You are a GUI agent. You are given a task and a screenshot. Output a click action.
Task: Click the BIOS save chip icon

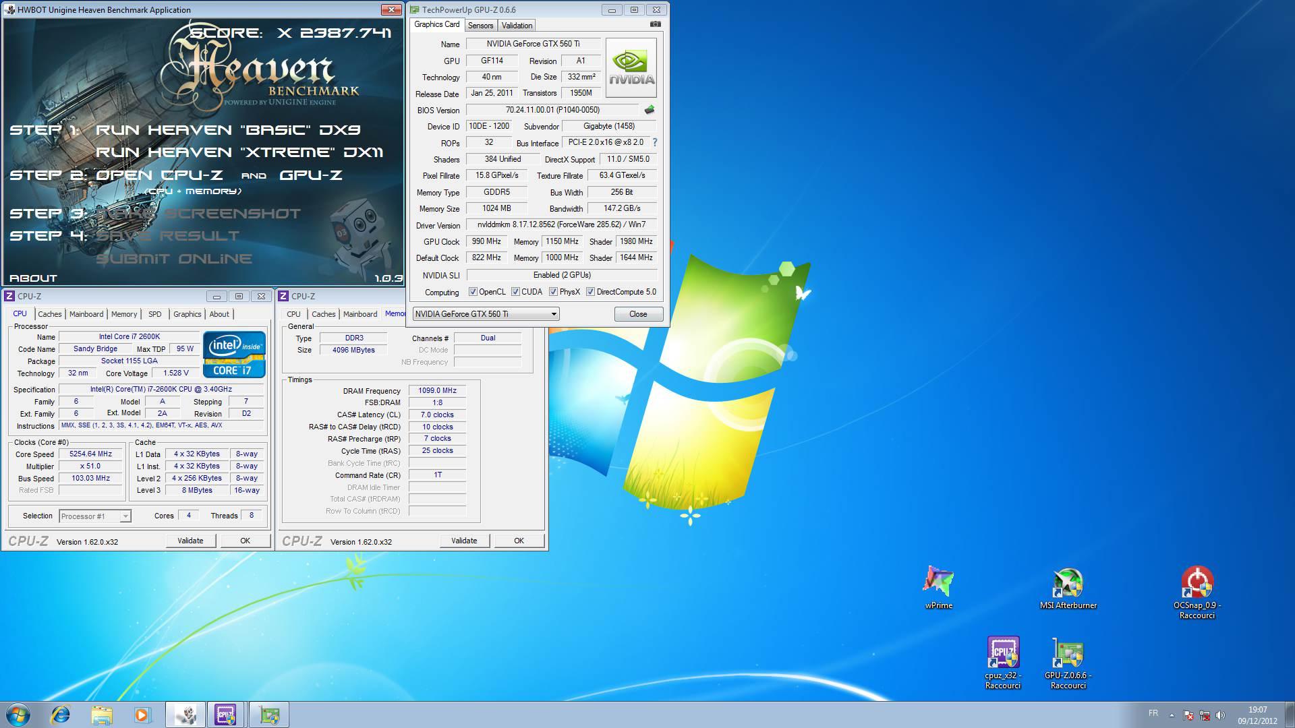pos(649,110)
